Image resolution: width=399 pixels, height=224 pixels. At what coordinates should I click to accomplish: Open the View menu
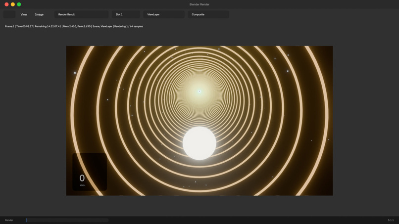[24, 14]
